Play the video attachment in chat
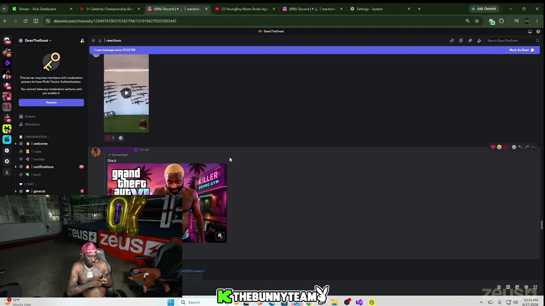Viewport: 545px width, 306px height. pyautogui.click(x=126, y=93)
